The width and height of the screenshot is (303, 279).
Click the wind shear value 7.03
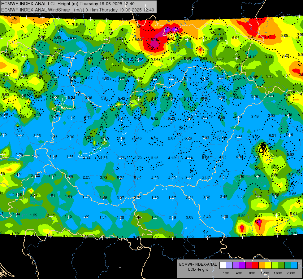206,138
